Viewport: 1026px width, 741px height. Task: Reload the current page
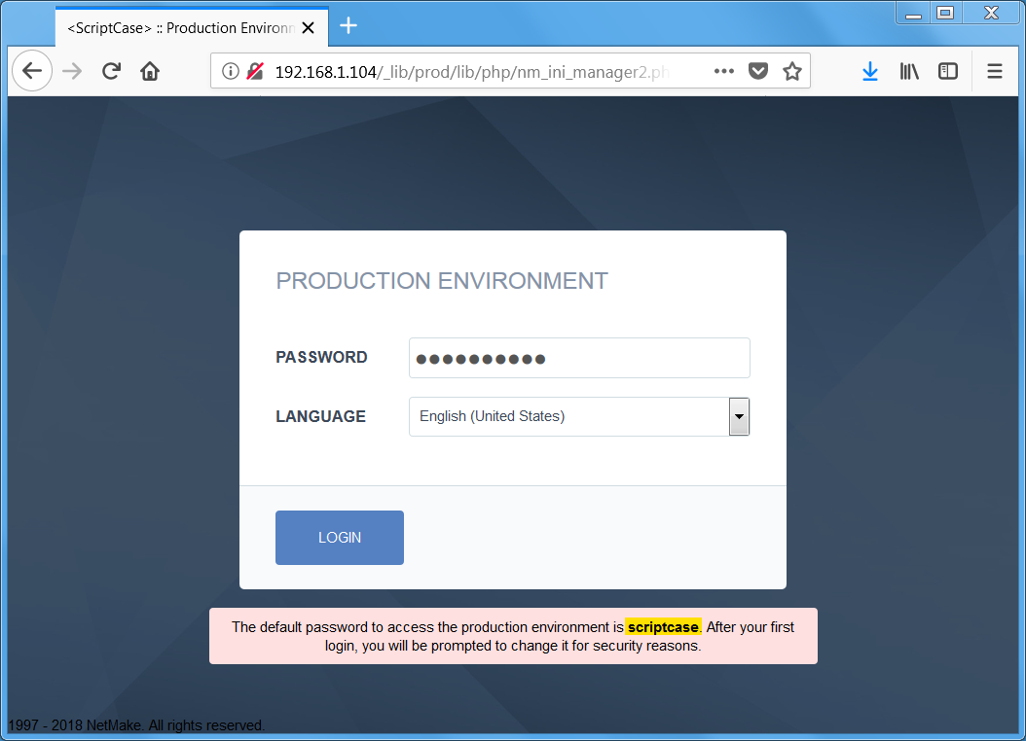tap(111, 71)
